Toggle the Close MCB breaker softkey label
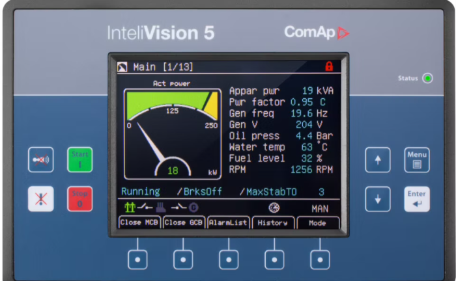Image resolution: width=456 pixels, height=281 pixels. [139, 222]
